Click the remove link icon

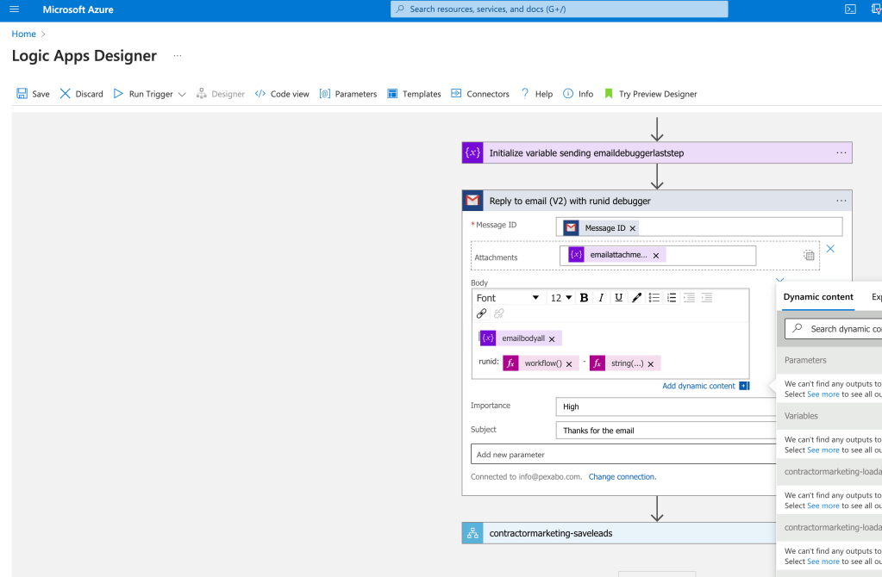tap(499, 313)
